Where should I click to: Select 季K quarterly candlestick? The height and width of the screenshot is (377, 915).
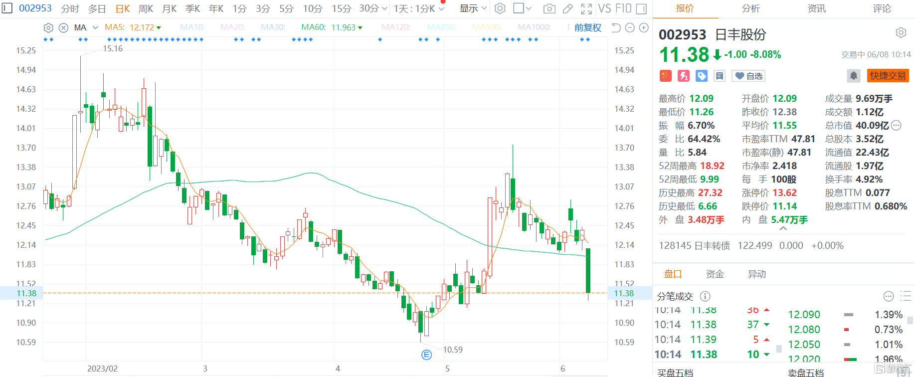click(192, 8)
